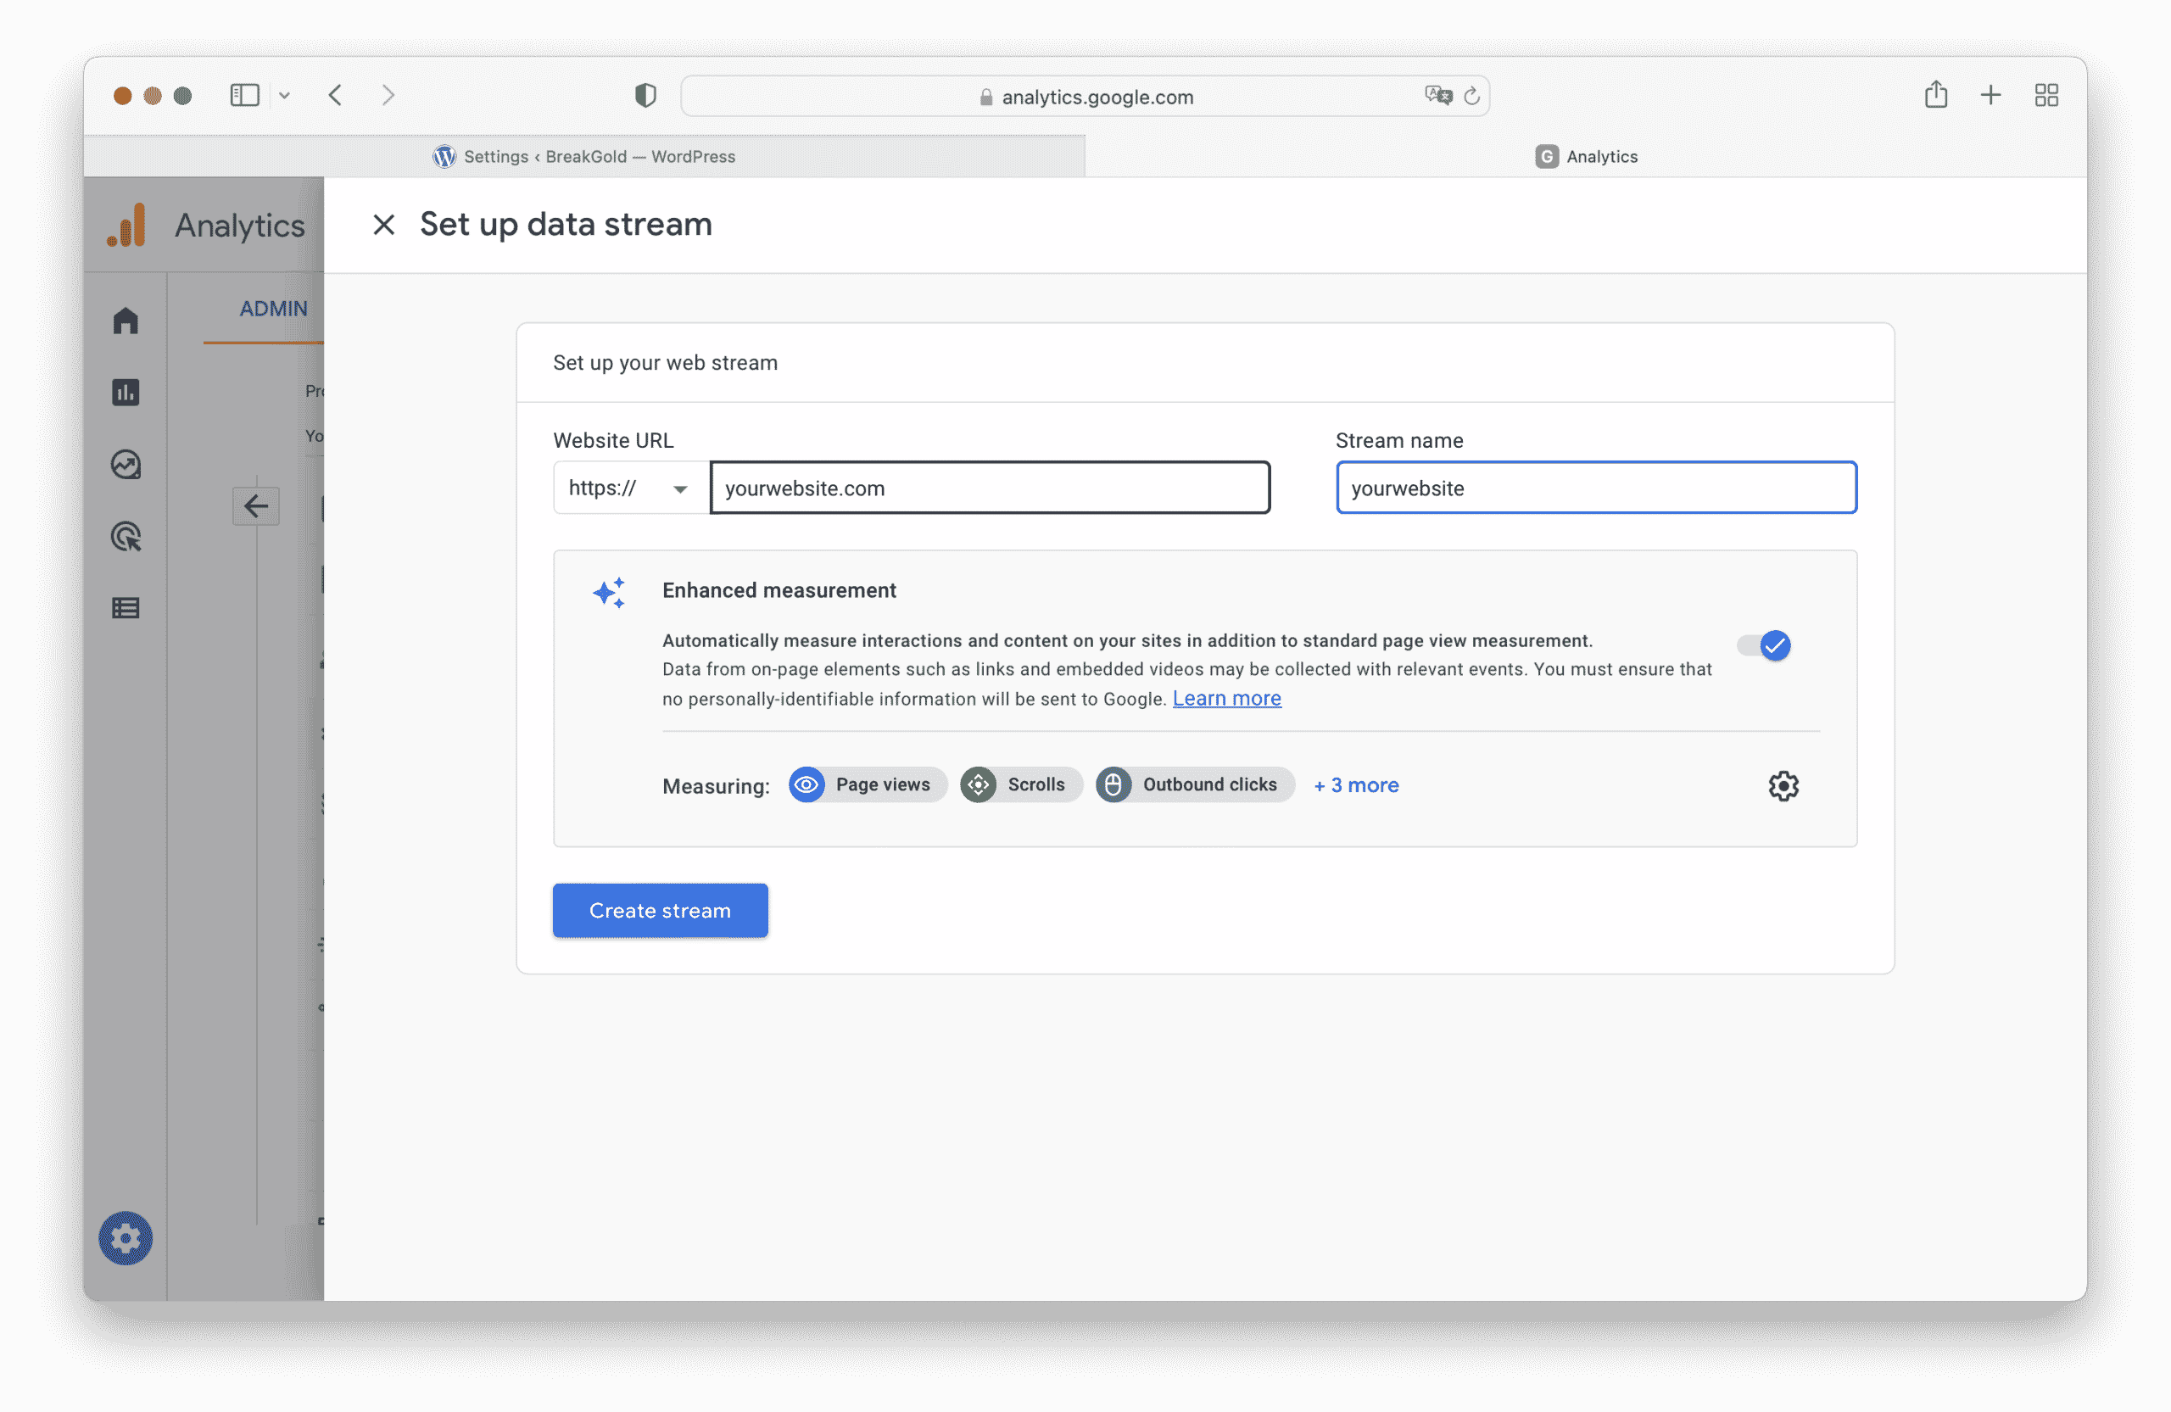Switch to the BreakGold WordPress Settings tab

pos(584,157)
